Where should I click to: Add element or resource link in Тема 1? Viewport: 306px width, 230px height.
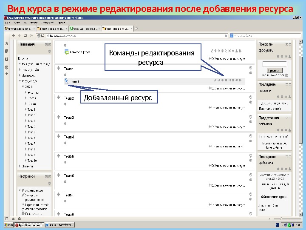pos(227,88)
